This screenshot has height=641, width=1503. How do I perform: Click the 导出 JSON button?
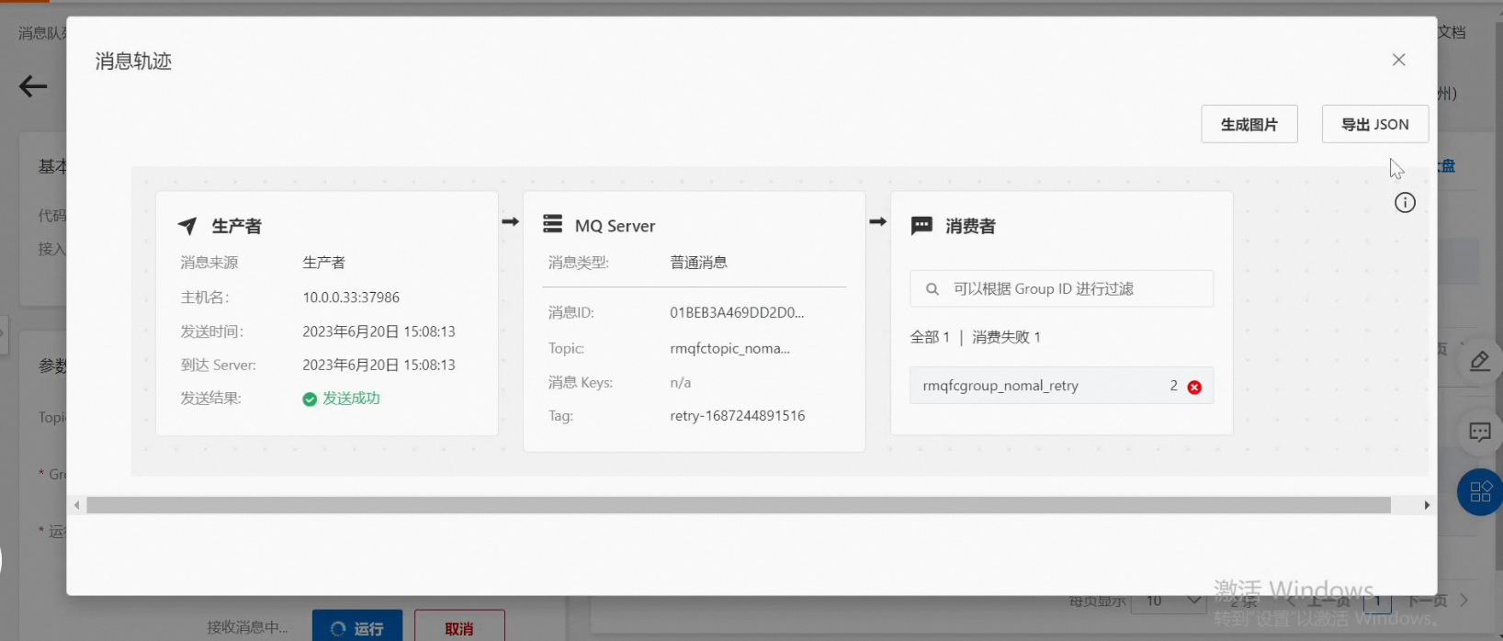(1374, 124)
